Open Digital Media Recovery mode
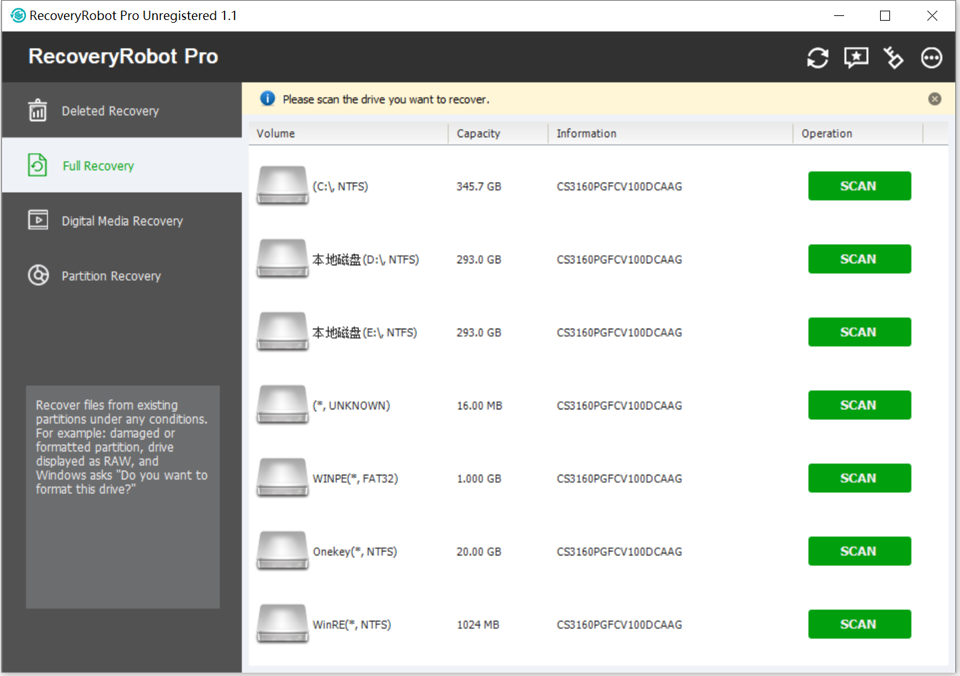 pos(122,221)
